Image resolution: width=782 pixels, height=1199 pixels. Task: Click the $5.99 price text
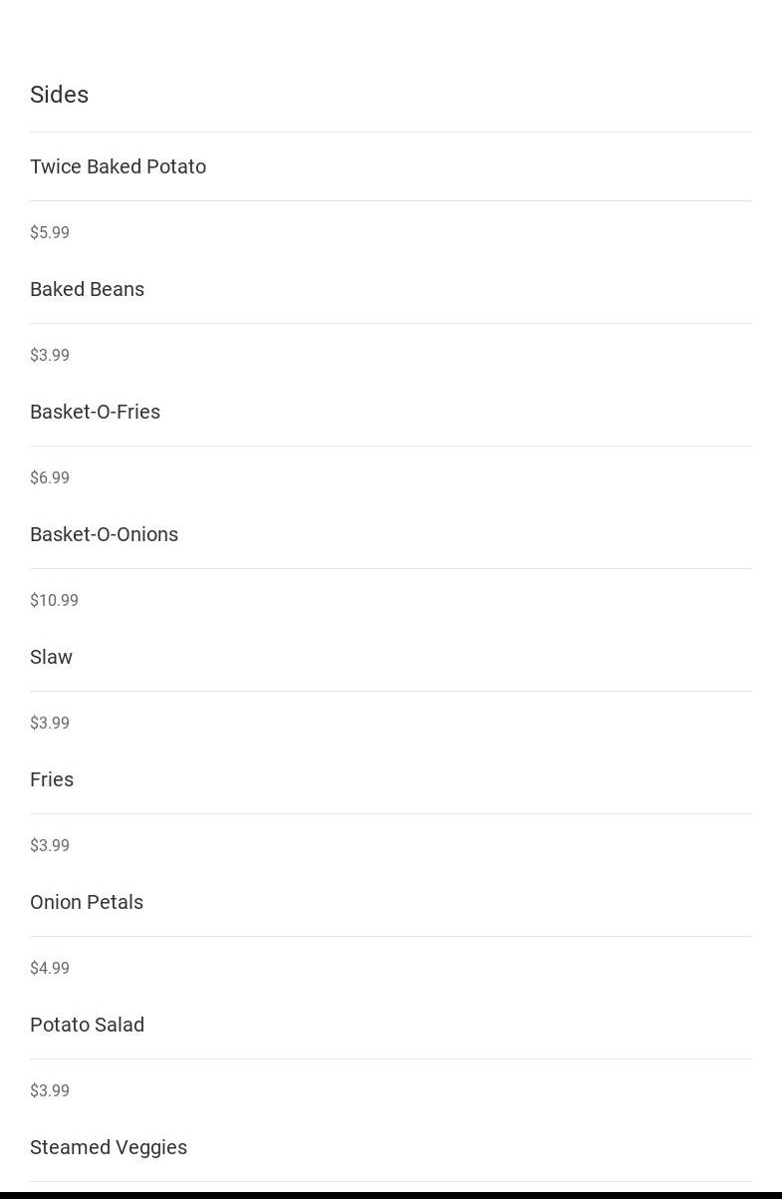click(x=50, y=232)
